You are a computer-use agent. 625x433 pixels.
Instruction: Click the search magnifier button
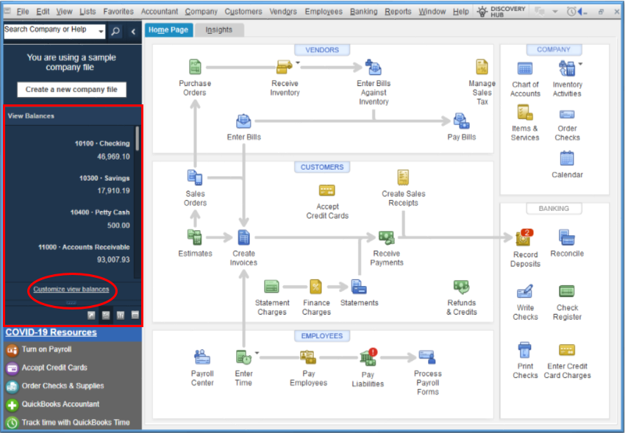coord(115,31)
